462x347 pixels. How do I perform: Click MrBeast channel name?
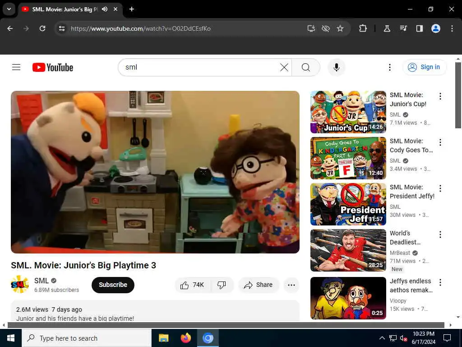[400, 253]
